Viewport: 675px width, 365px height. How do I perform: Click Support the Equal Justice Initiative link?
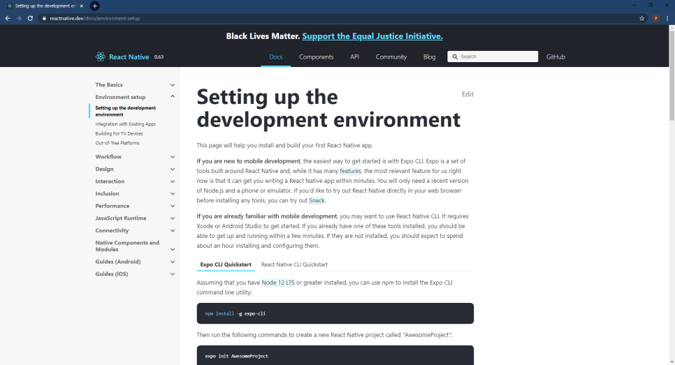(372, 36)
